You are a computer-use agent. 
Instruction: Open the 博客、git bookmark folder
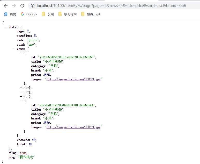click(91, 14)
